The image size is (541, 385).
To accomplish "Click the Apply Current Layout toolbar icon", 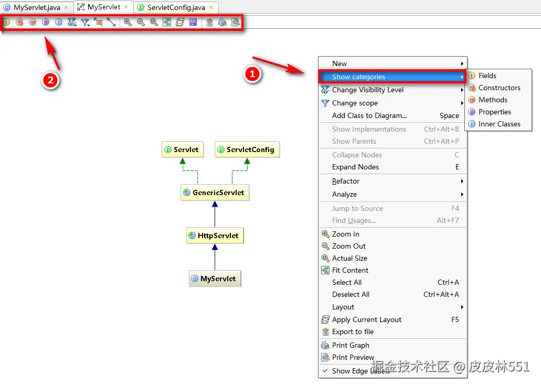I will pos(180,23).
